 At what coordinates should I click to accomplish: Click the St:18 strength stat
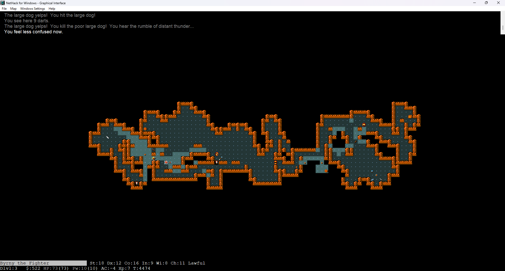point(97,263)
